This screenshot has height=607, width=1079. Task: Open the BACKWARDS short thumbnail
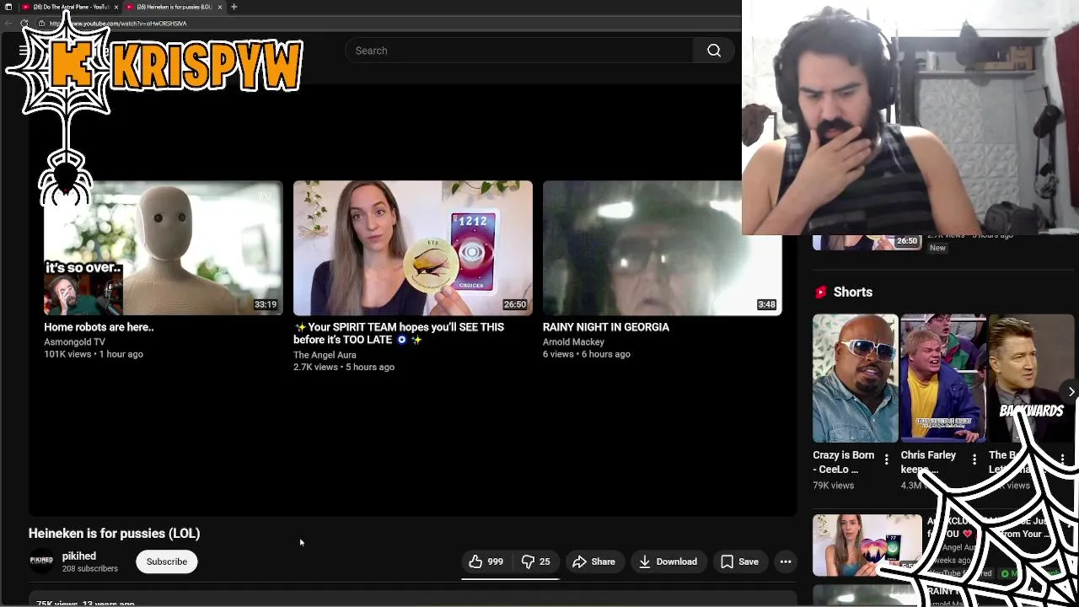[x=1032, y=378]
